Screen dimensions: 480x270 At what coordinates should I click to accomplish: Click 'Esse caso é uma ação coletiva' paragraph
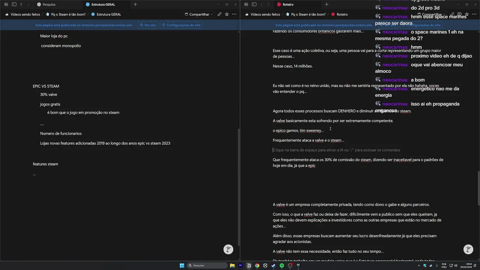coord(357,53)
